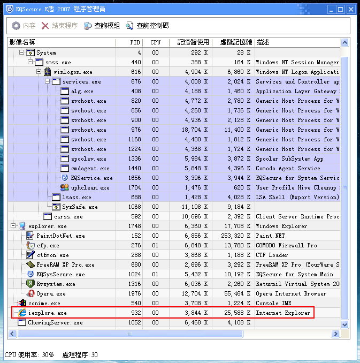Click the 內容 properties gear button
The width and height of the screenshot is (360, 363).
pos(24,26)
